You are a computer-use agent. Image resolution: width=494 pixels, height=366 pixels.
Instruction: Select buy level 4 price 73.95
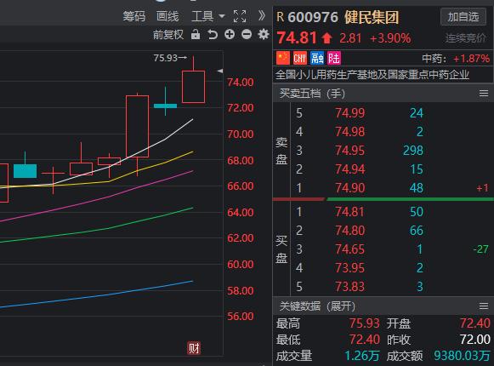point(349,268)
